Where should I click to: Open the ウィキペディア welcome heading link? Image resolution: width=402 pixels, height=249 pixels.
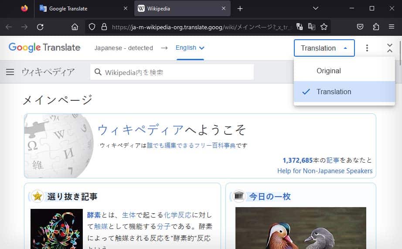(x=141, y=130)
